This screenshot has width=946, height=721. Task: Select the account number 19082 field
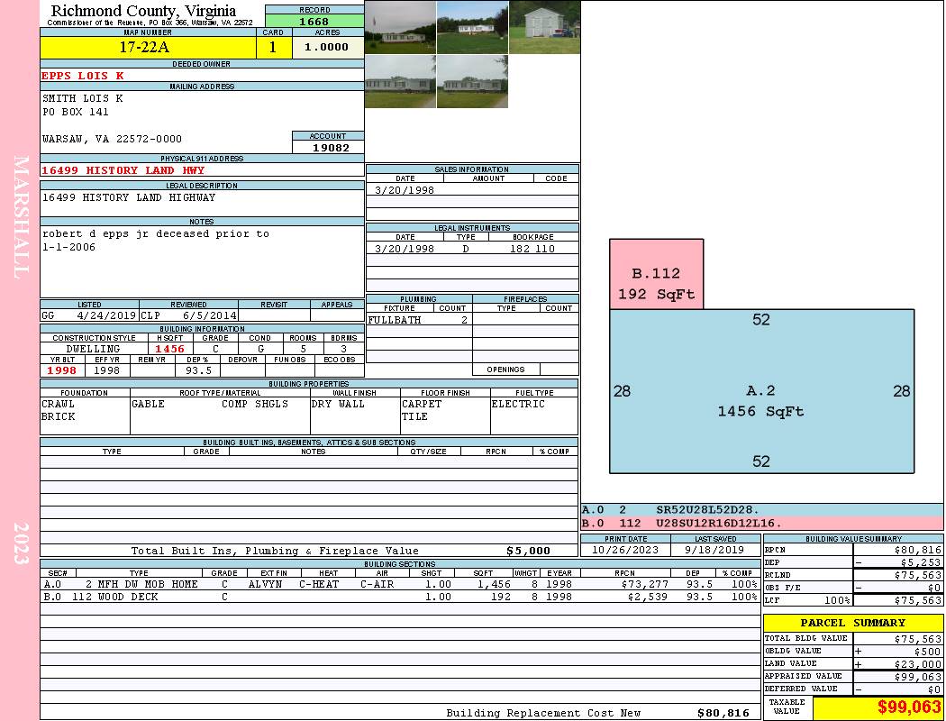click(328, 147)
